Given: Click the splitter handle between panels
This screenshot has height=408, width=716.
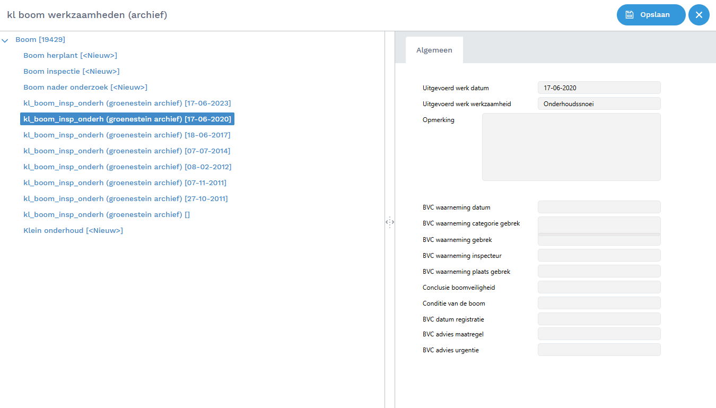Looking at the screenshot, I should 390,222.
